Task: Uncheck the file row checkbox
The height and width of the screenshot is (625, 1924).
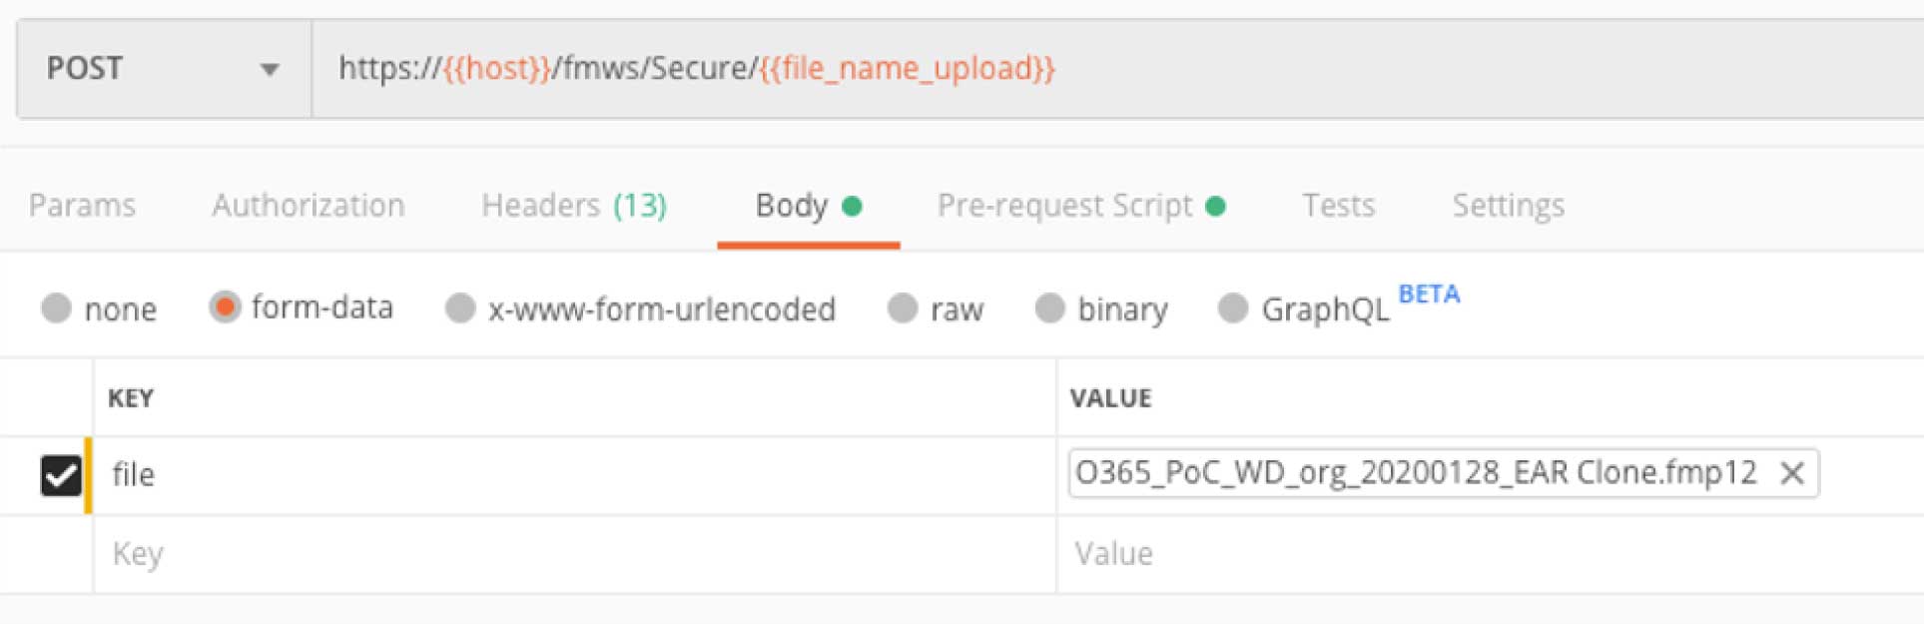Action: click(61, 475)
